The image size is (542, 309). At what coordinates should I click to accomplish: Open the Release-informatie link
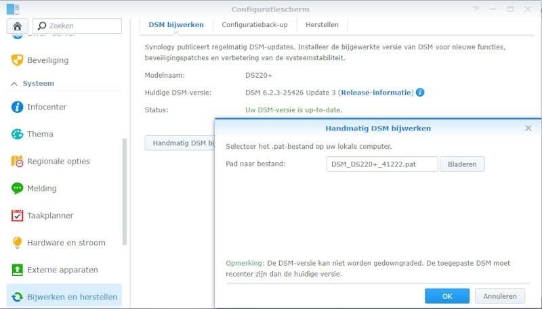pos(376,93)
